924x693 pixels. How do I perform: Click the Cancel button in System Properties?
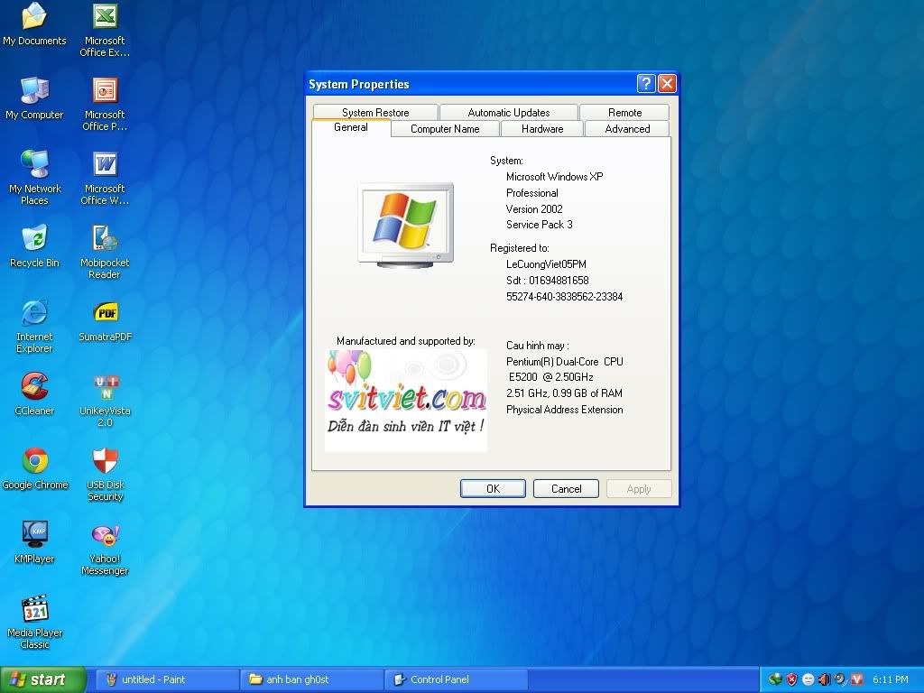566,488
